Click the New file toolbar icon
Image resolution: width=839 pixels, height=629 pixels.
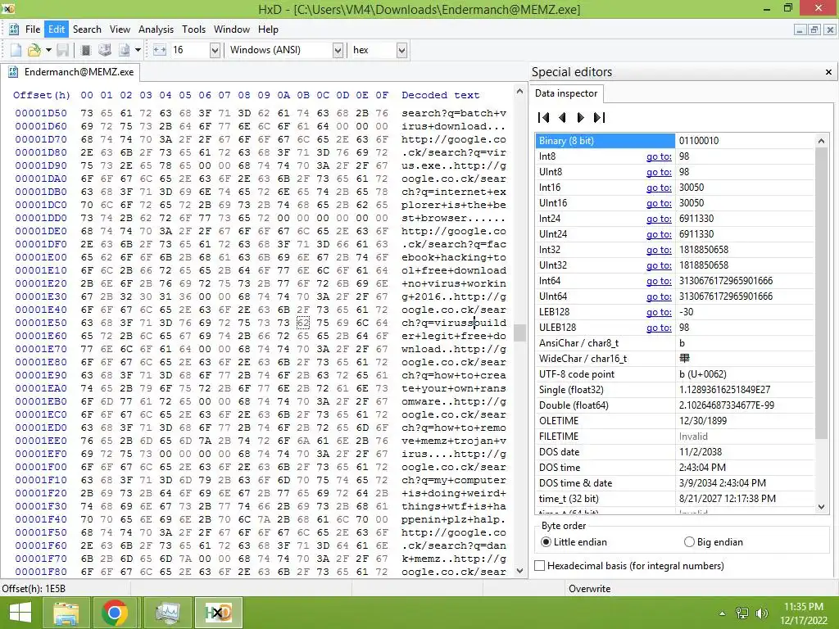tap(16, 50)
